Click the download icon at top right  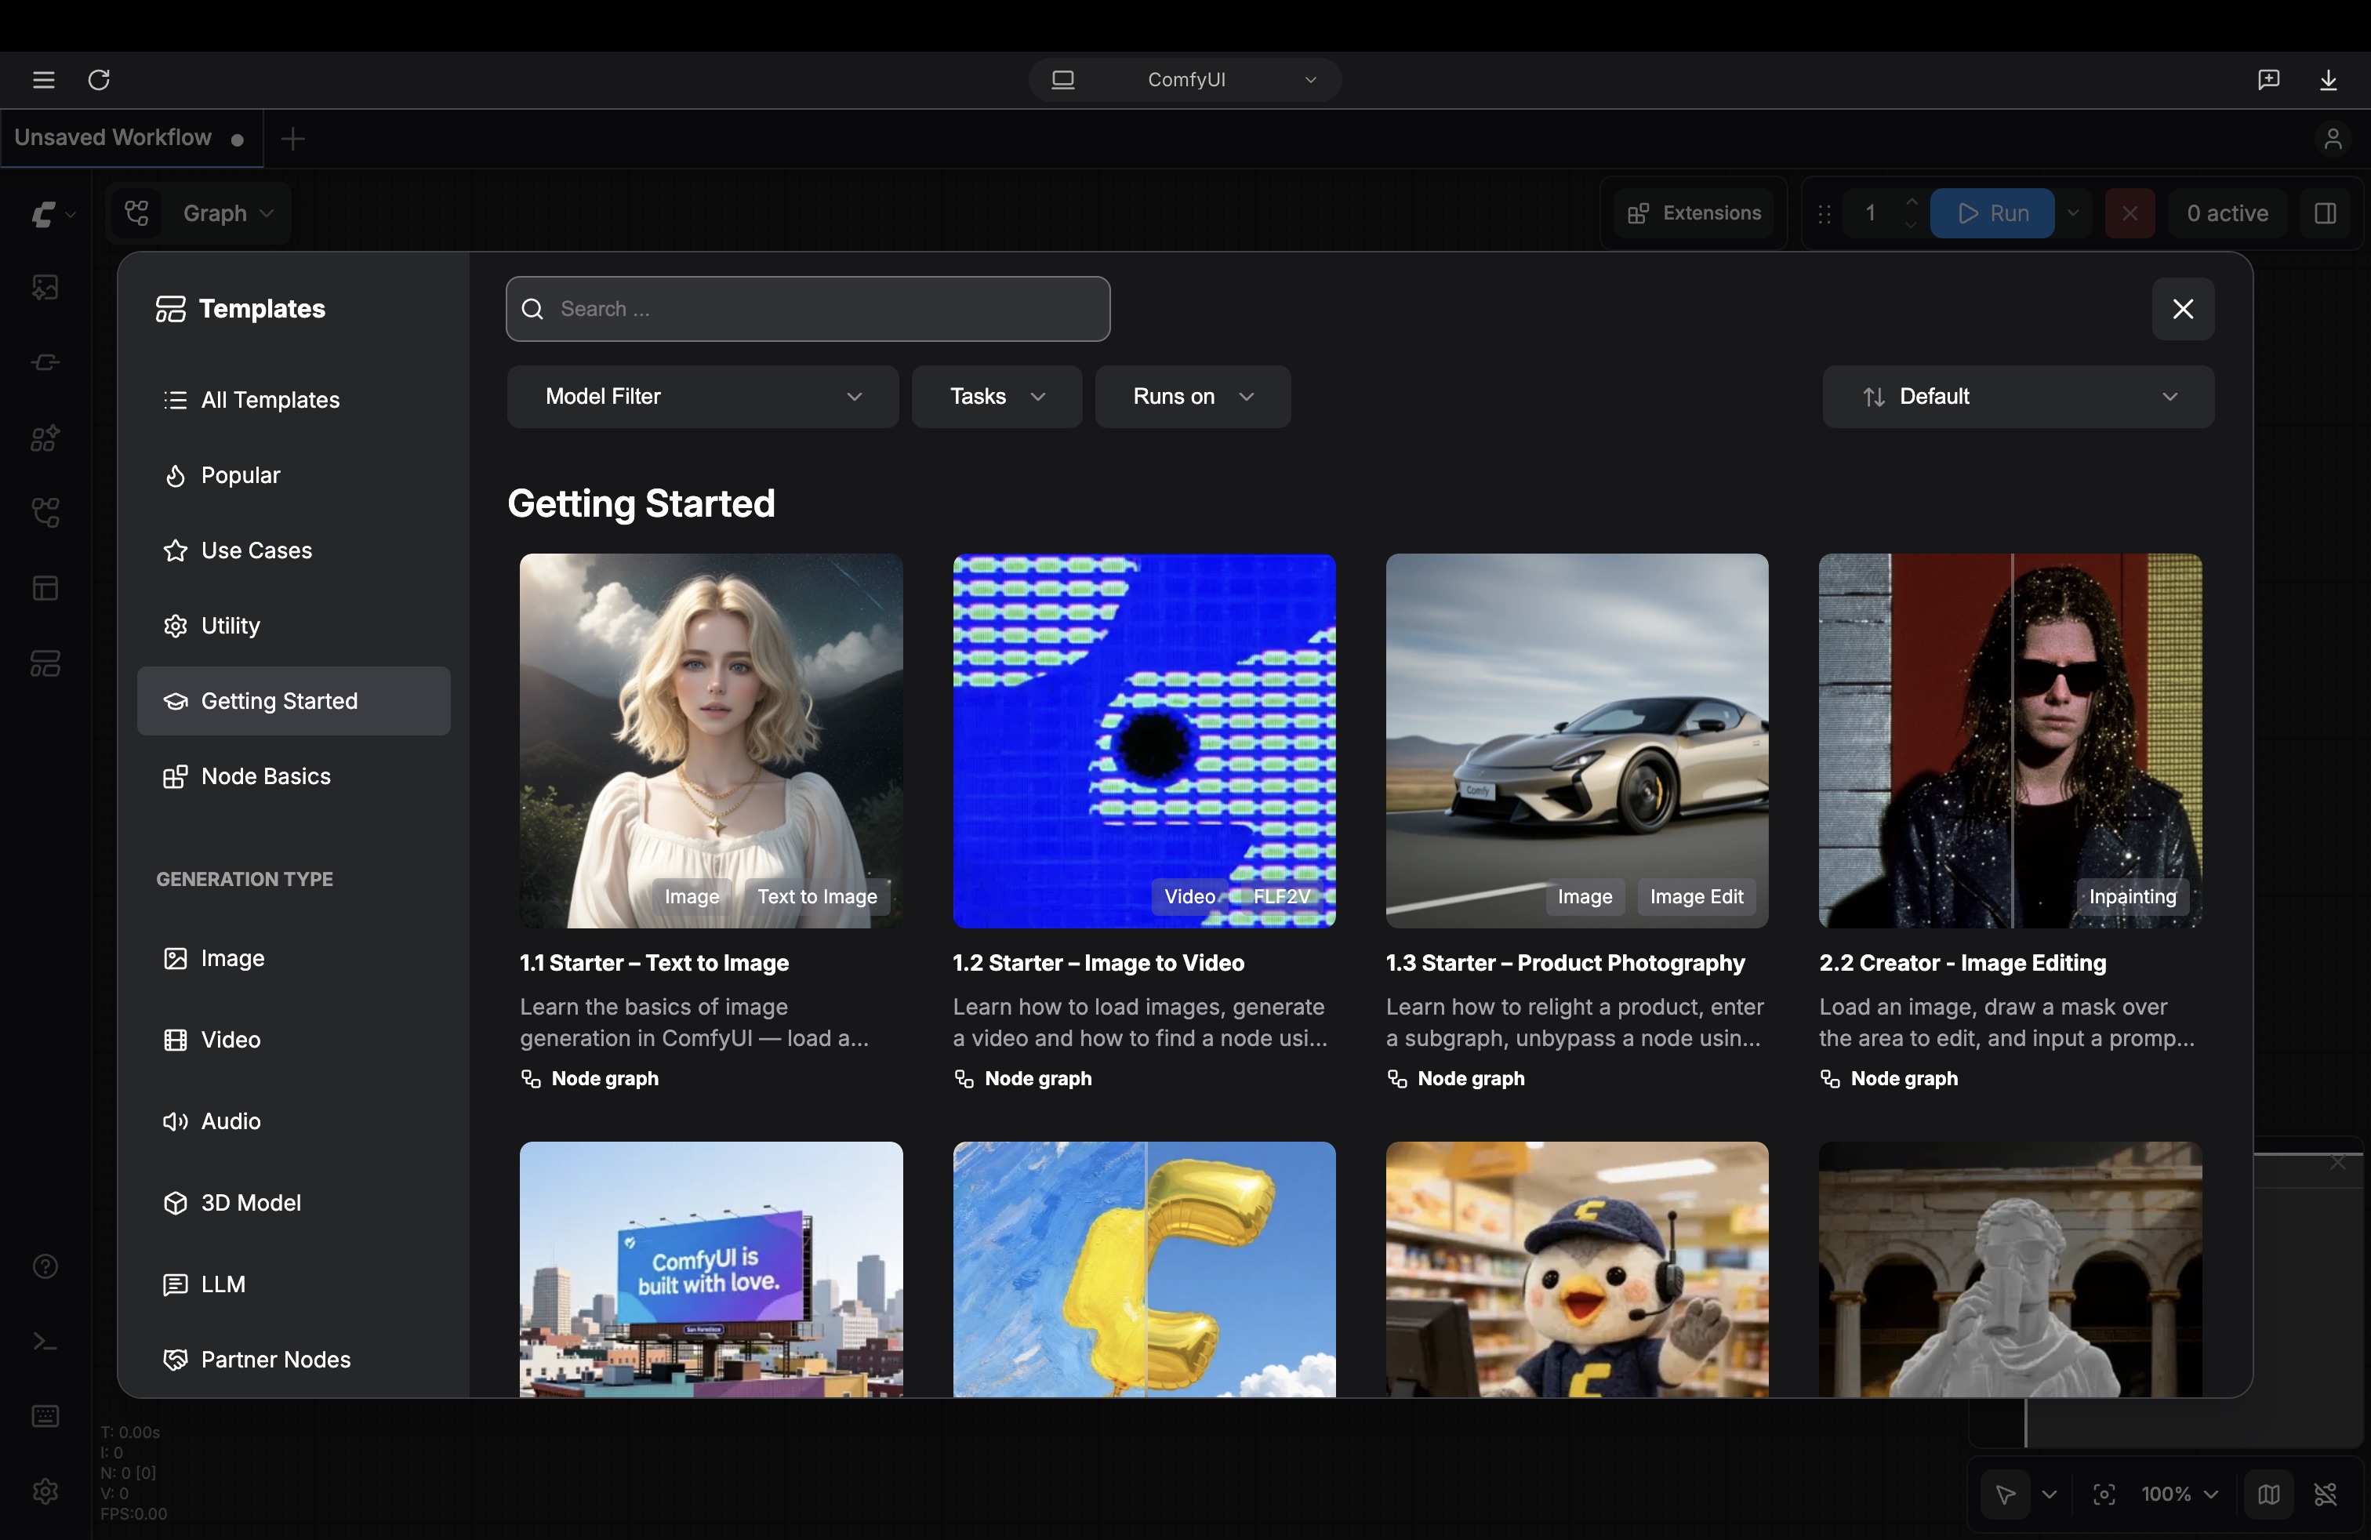click(x=2328, y=80)
